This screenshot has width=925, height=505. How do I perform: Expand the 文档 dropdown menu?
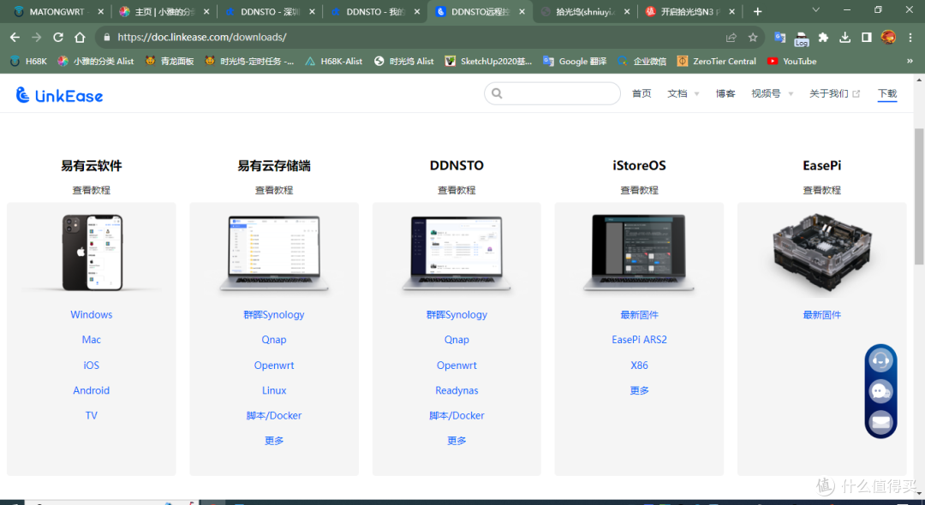click(683, 93)
